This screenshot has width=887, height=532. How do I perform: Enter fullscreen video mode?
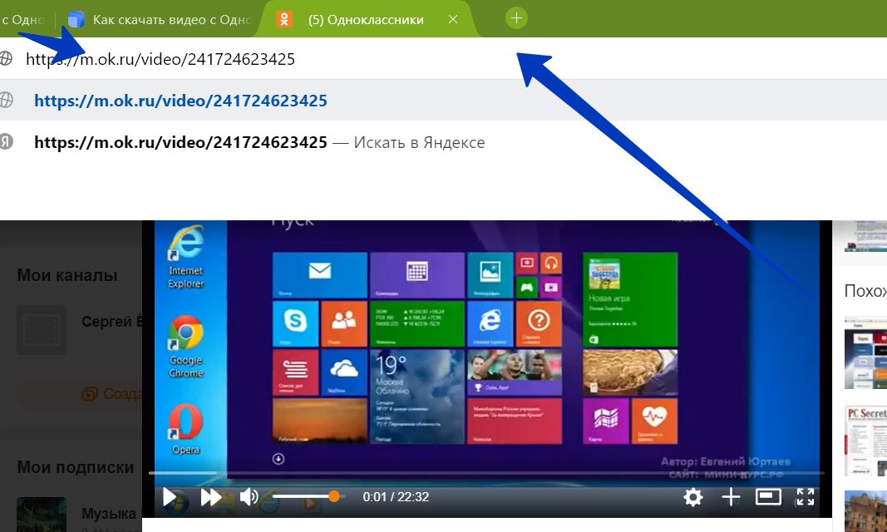pos(805,497)
